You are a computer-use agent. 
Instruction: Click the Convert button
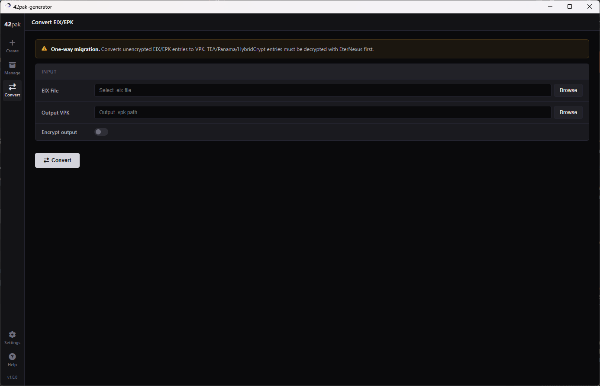[x=57, y=160]
